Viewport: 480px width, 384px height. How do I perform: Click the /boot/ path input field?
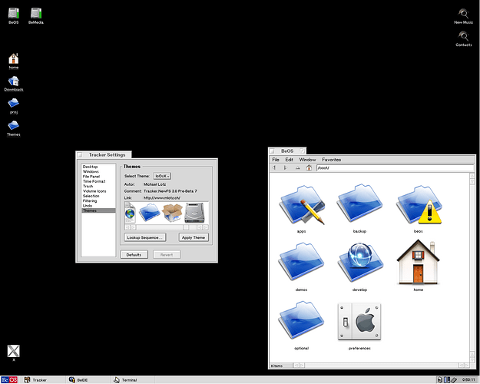pyautogui.click(x=395, y=168)
